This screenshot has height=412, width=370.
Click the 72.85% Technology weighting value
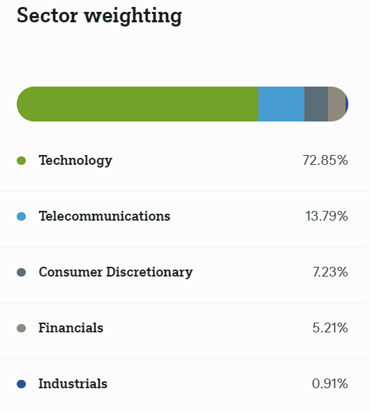[325, 161]
